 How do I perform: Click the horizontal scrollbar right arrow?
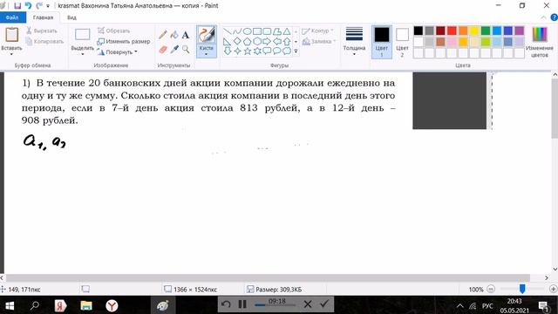click(x=547, y=277)
